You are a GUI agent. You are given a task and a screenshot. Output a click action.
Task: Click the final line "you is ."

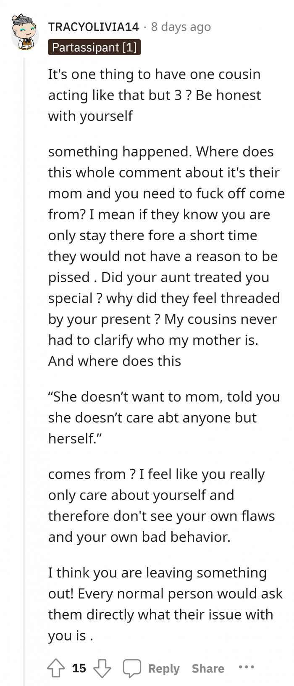coord(70,636)
